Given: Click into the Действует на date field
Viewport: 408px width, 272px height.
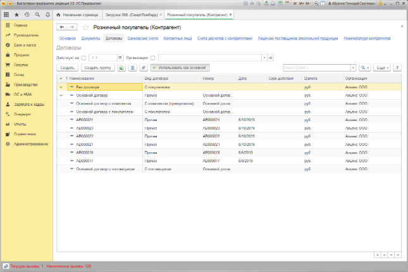Looking at the screenshot, I should pos(103,58).
